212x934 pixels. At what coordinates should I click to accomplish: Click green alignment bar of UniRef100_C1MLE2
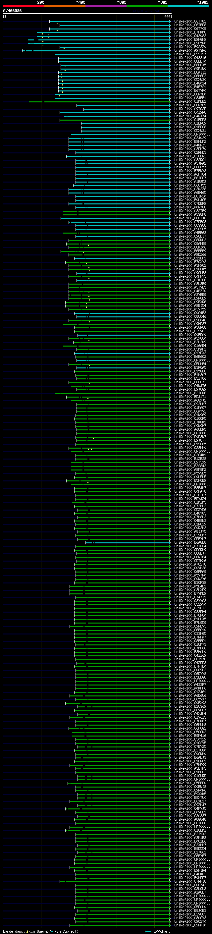point(100,102)
